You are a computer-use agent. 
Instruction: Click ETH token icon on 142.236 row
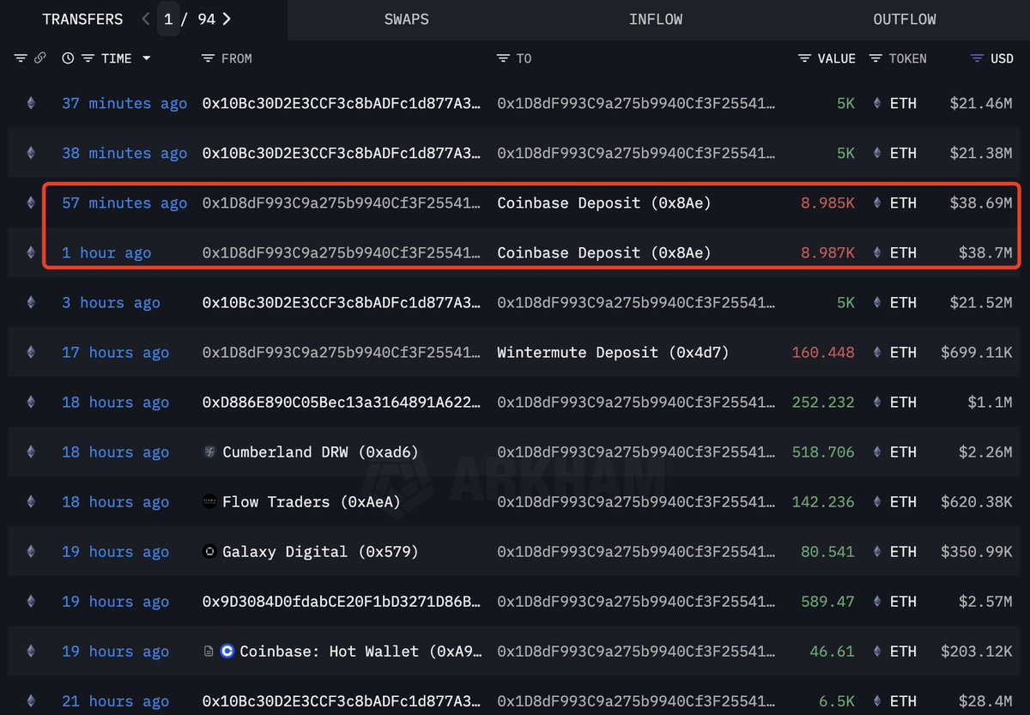pyautogui.click(x=877, y=501)
